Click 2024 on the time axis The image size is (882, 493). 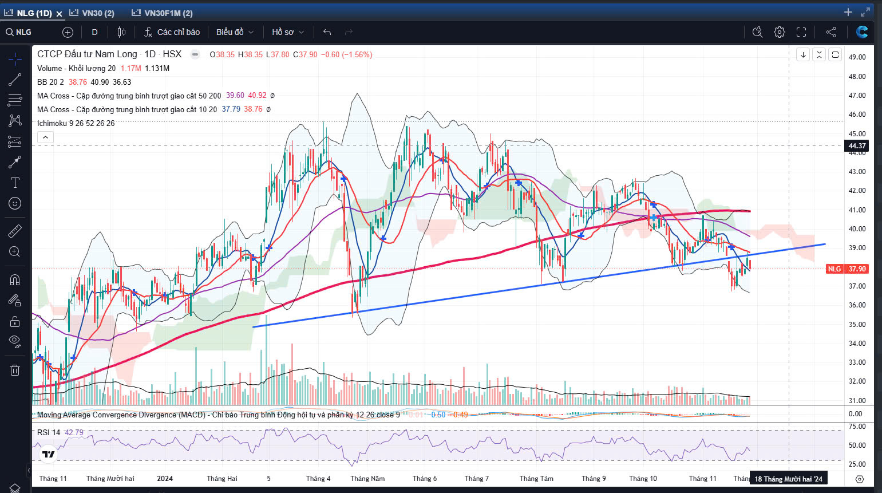[x=165, y=479]
